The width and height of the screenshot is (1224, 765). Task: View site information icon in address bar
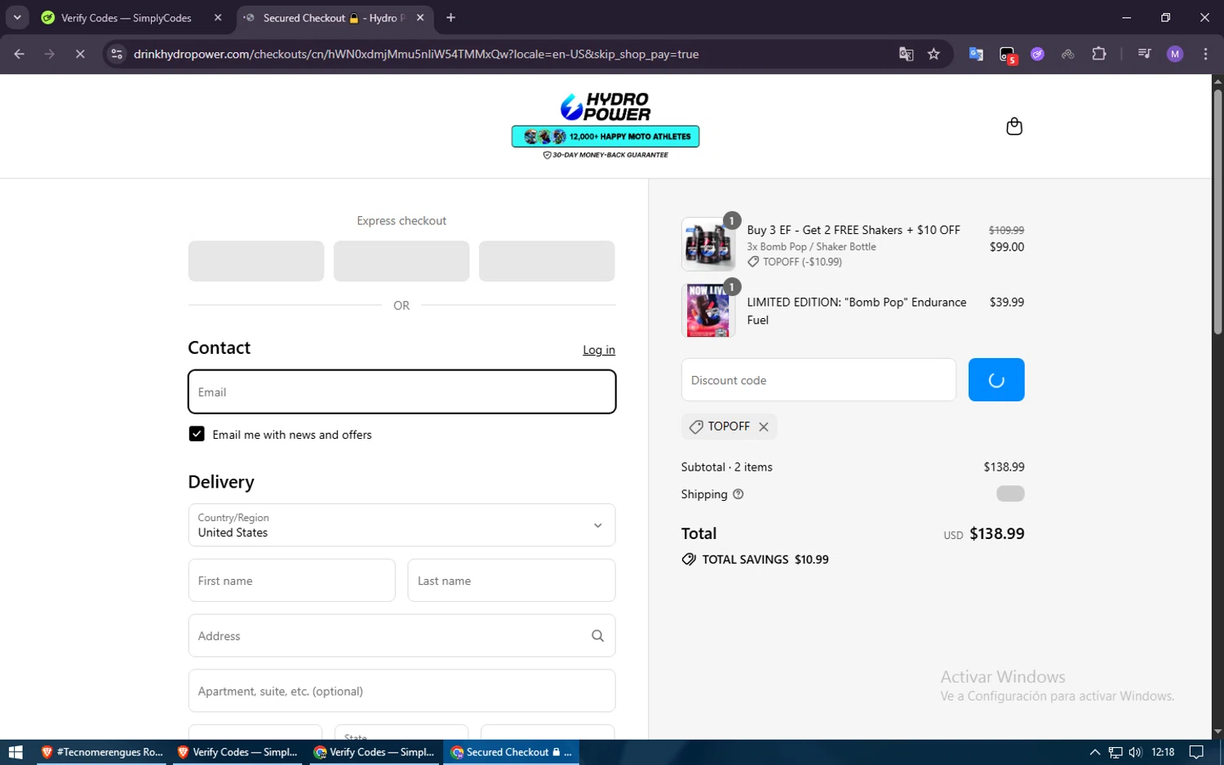coord(117,54)
